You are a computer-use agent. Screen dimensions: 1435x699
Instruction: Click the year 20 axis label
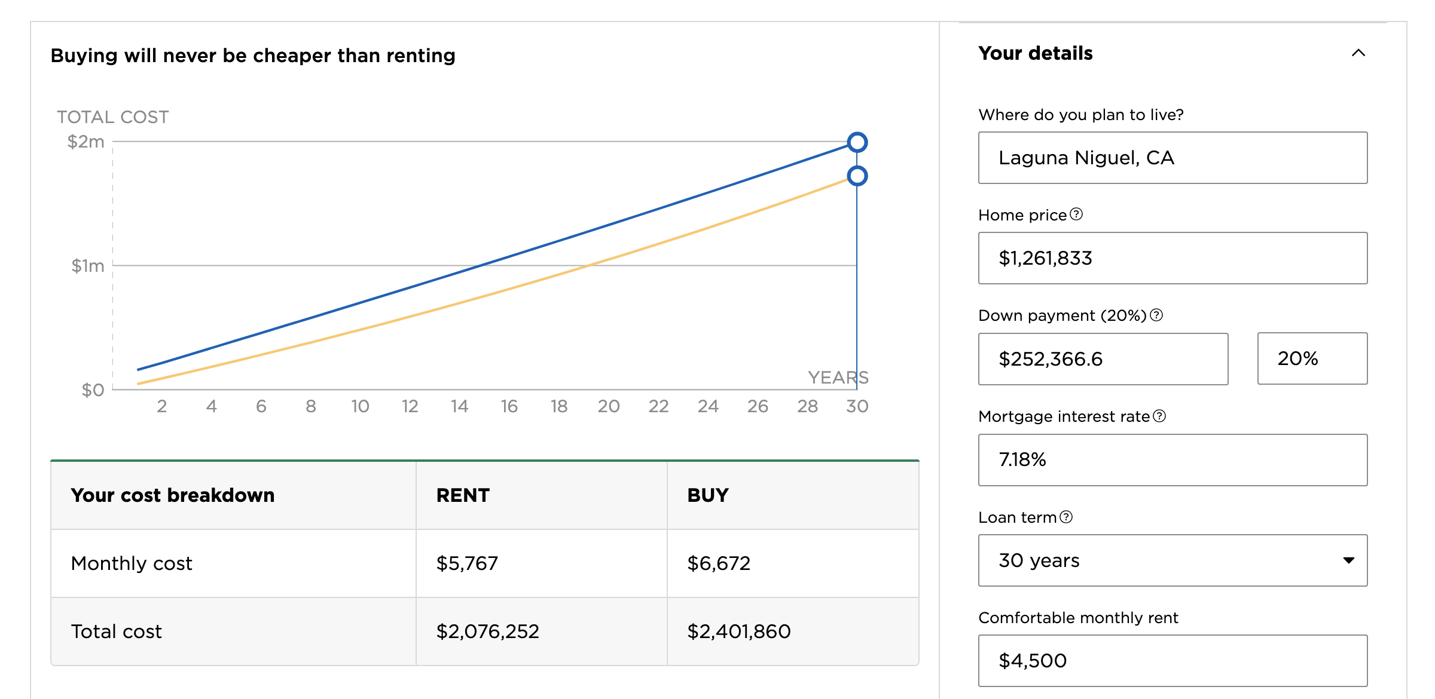(608, 407)
